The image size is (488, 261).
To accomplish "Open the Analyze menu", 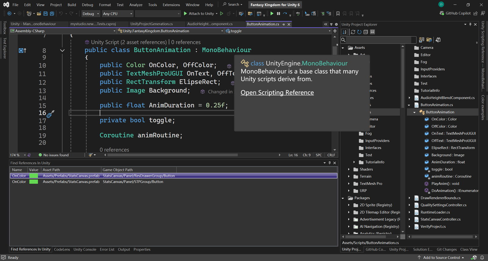I will pos(136,5).
